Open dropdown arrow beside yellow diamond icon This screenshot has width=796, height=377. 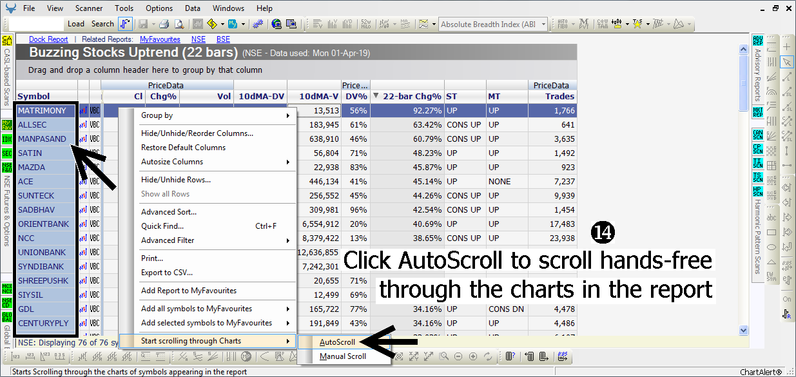[221, 24]
